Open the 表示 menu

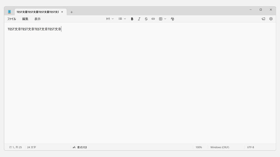coord(37,19)
